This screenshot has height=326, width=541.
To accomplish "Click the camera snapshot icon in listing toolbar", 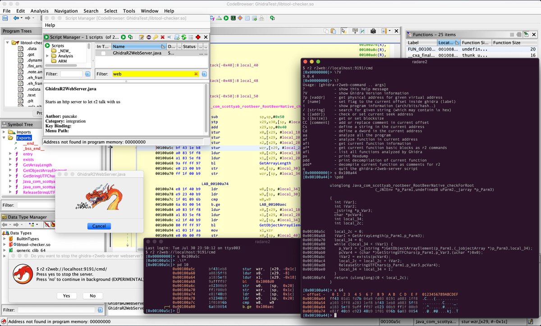I will pyautogui.click(x=373, y=31).
